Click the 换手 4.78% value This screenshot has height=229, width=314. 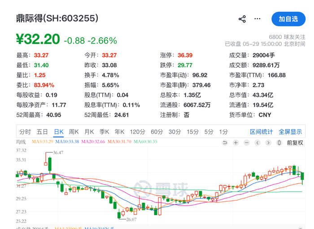coord(110,75)
